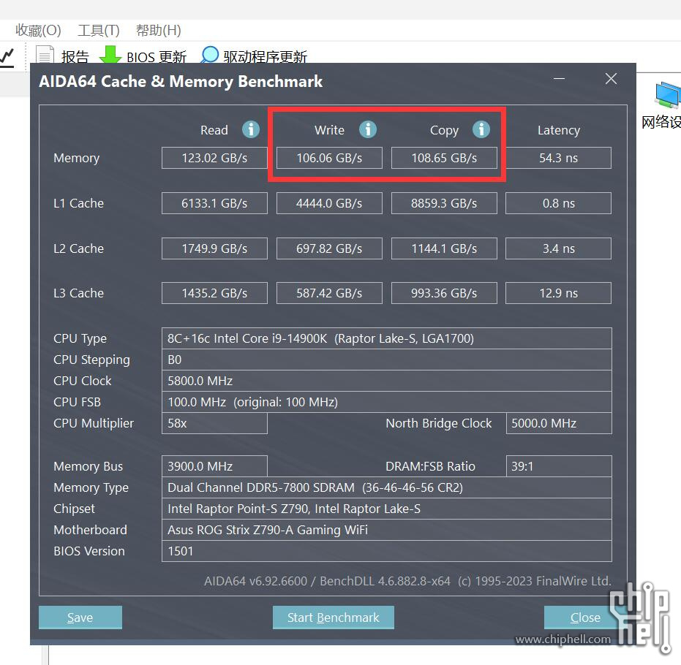This screenshot has height=665, width=681.
Task: Click Memory Latency value 54.3 ns
Action: tap(559, 158)
